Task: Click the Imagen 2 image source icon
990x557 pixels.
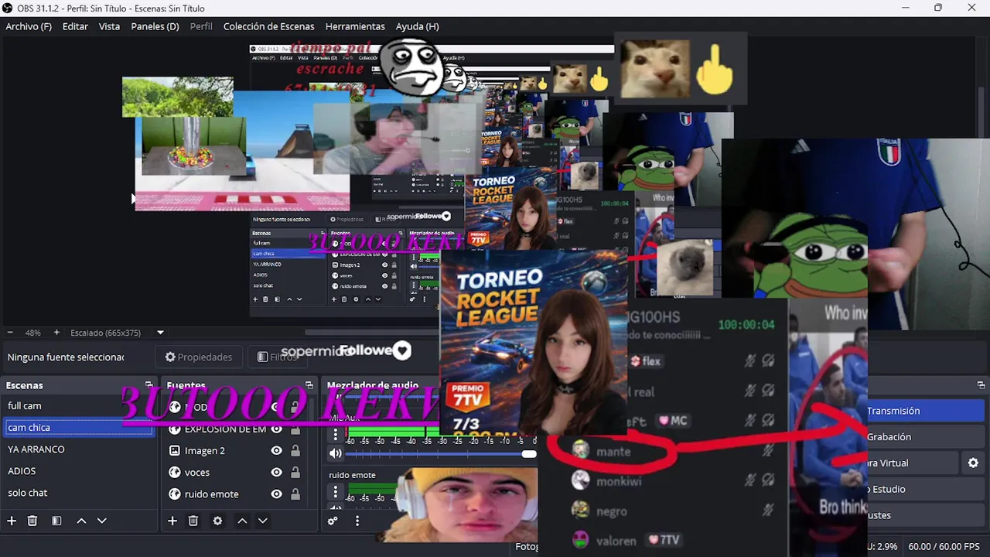Action: point(175,450)
